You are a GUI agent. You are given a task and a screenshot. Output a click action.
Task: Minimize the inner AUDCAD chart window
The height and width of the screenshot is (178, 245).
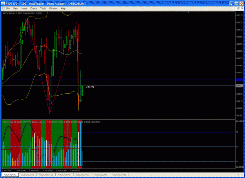[234, 9]
